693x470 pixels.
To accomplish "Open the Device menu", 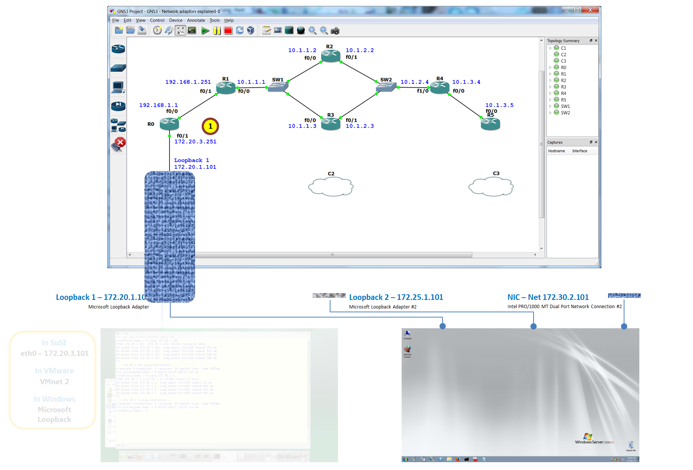I will coord(175,21).
